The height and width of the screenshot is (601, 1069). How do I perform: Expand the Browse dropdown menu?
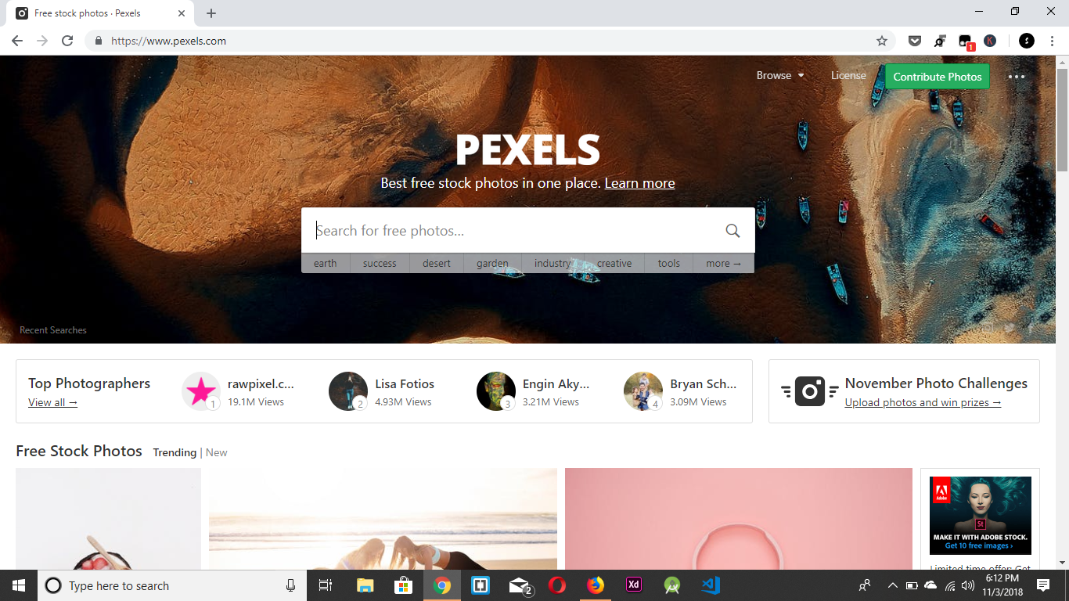point(780,76)
